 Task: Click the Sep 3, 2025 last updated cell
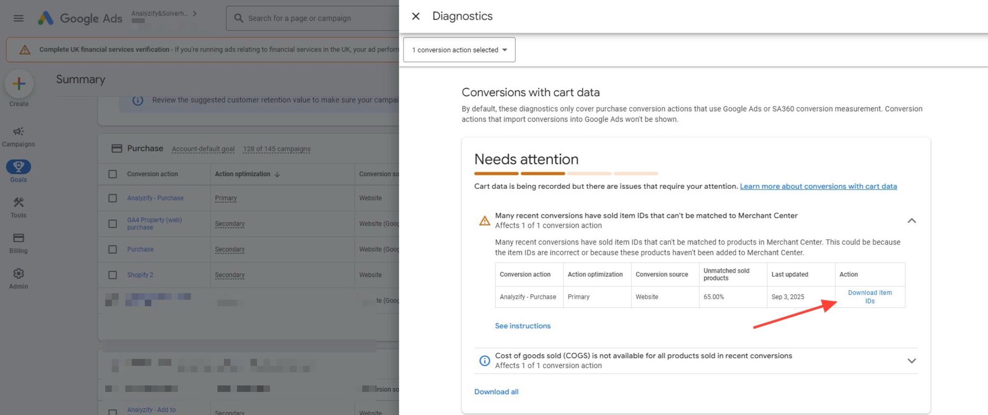point(801,297)
